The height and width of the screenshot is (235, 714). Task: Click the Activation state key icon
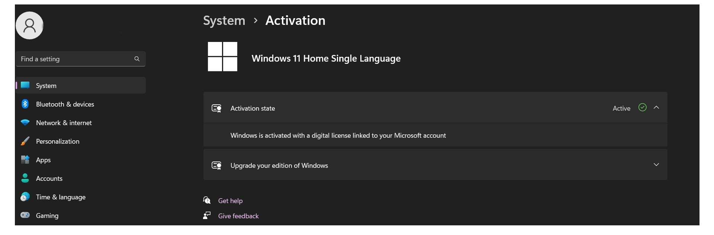[216, 108]
